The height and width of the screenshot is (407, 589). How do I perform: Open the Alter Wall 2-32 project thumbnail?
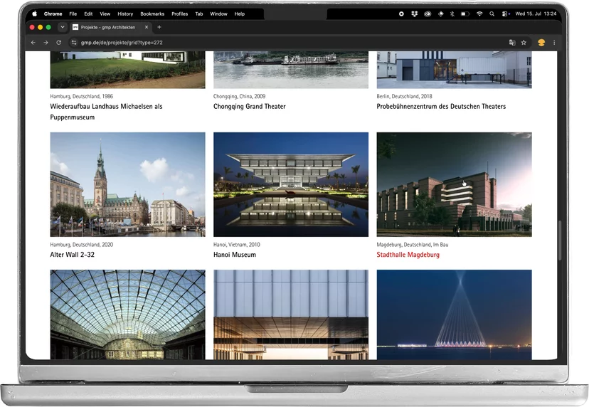pyautogui.click(x=128, y=184)
